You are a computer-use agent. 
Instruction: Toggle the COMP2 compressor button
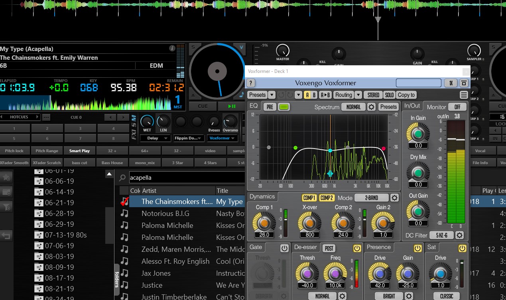point(327,198)
